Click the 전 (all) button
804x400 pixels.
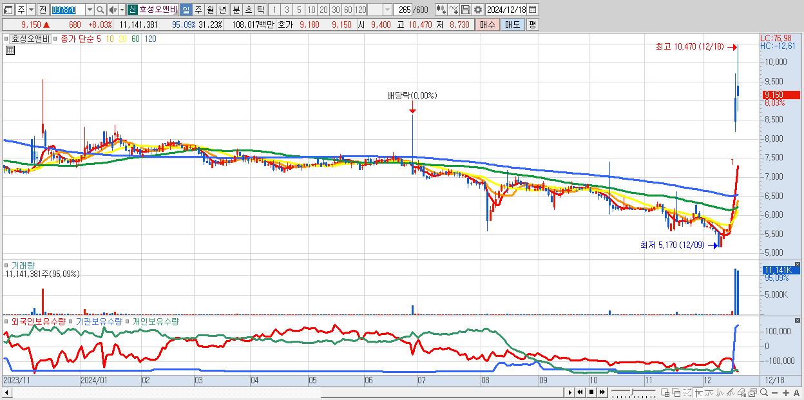click(43, 10)
